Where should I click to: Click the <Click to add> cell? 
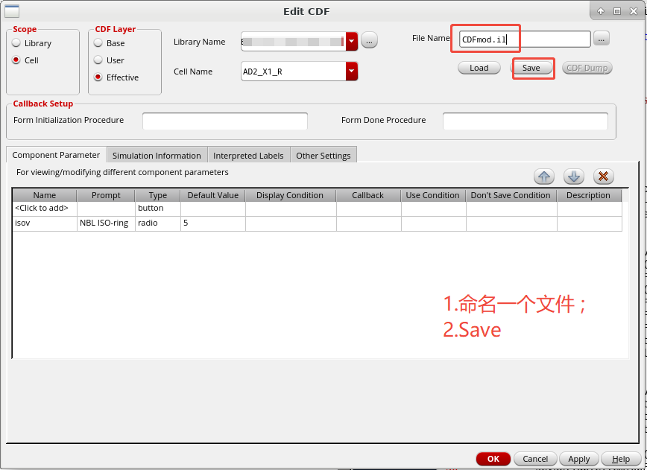[x=45, y=209]
